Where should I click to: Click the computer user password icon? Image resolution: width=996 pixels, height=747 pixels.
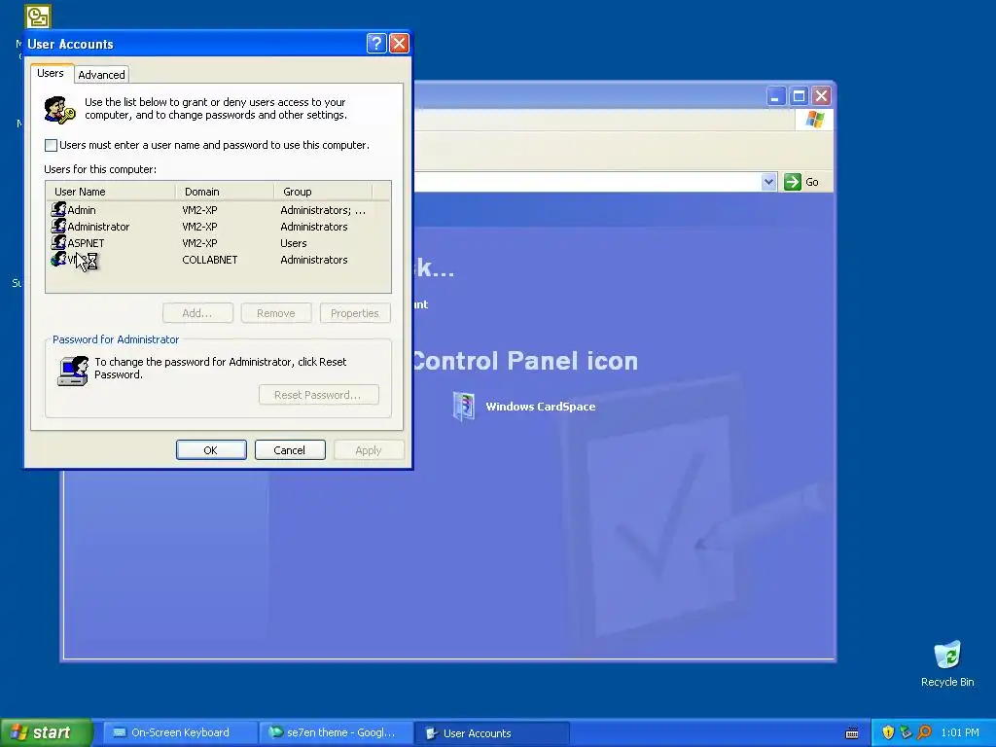[x=73, y=371]
